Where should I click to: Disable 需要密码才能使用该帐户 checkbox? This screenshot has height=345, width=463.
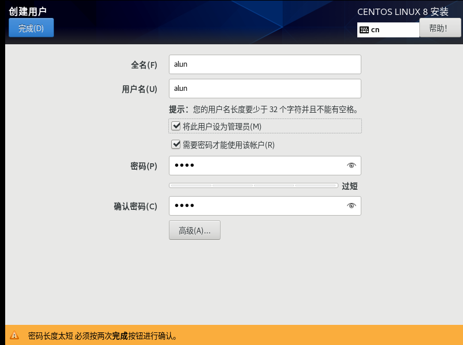tap(176, 144)
